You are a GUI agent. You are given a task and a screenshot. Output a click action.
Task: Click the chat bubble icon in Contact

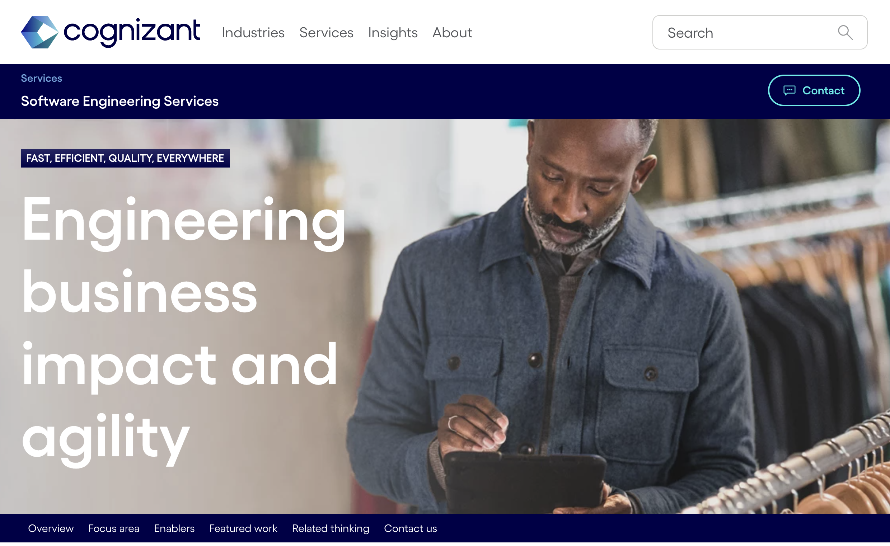tap(789, 90)
